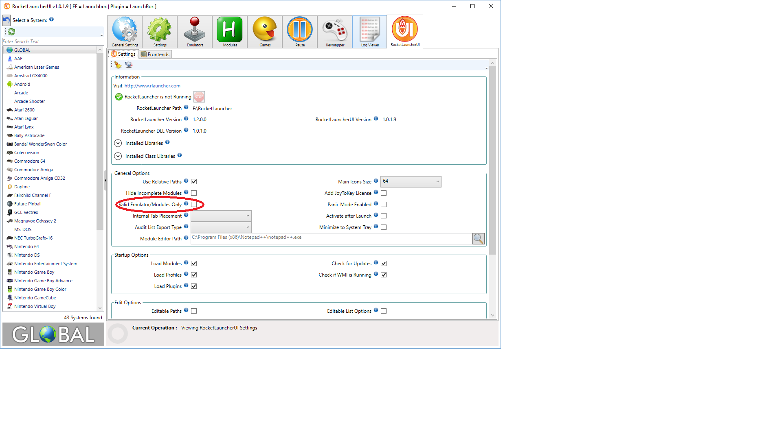This screenshot has width=782, height=423.
Task: Click info icon next to RocketLauncherUI Version
Action: pyautogui.click(x=376, y=119)
